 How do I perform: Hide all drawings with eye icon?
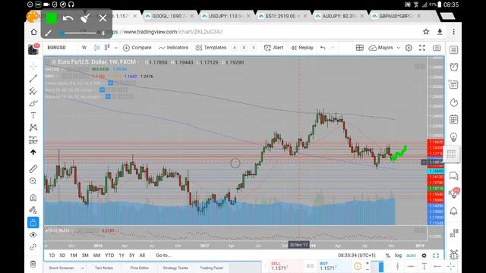tap(33, 235)
